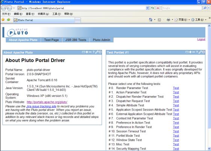This screenshot has width=211, height=151.
Task: Open the recent pages dropdown beside Forward
Action: (x=14, y=8)
